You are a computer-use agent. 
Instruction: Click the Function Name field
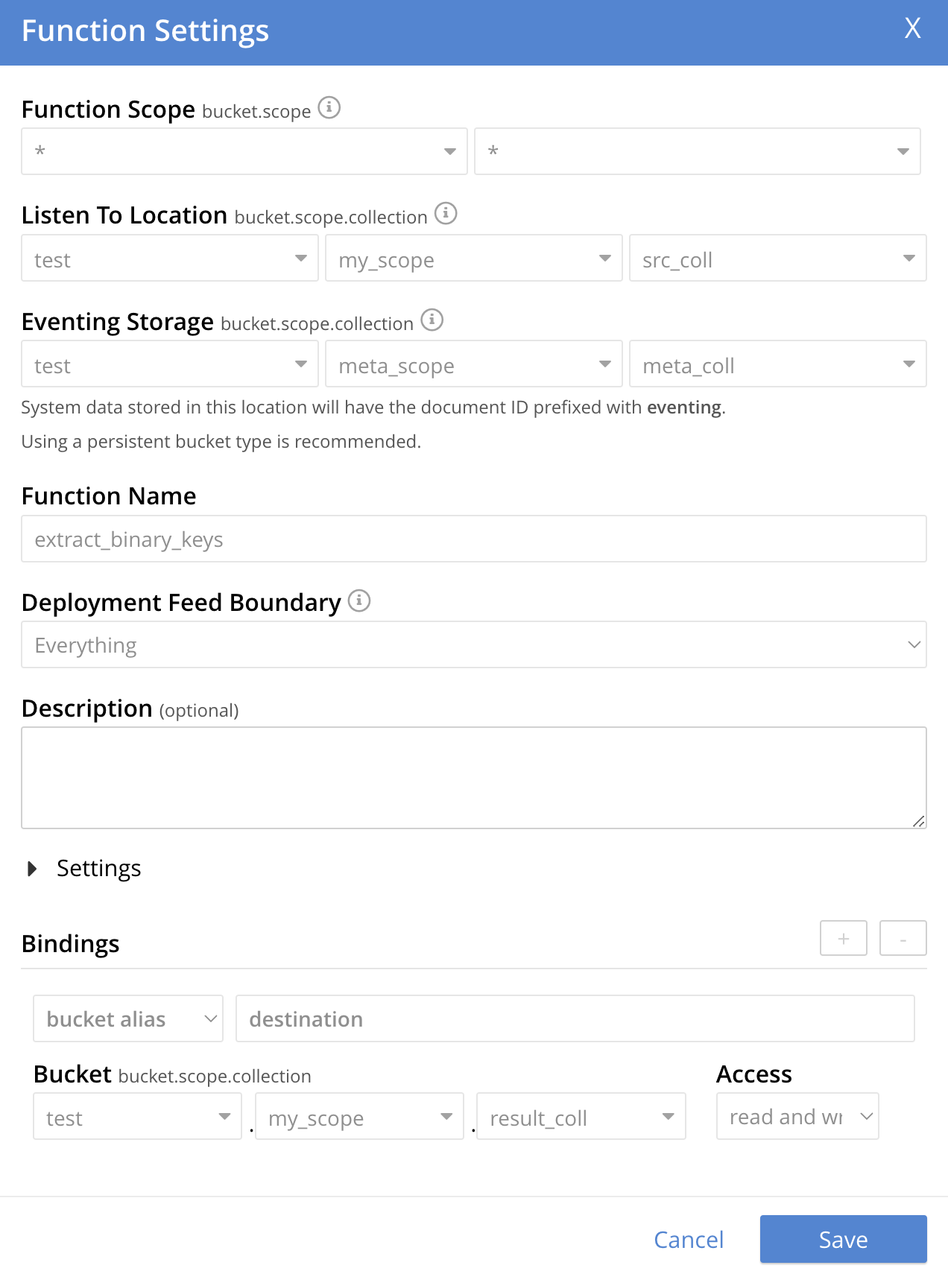click(x=474, y=539)
